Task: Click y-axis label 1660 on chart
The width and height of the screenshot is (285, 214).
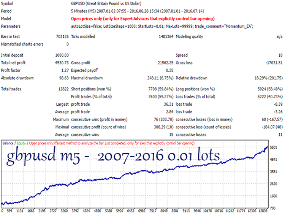Action: pyautogui.click(x=274, y=196)
